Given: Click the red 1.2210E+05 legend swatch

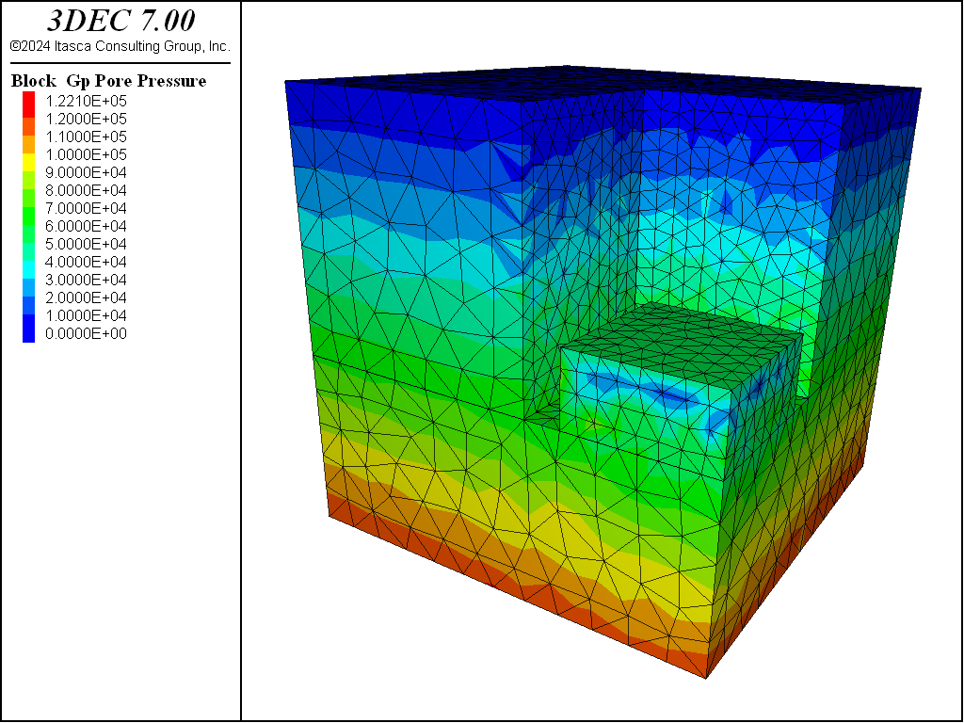Looking at the screenshot, I should click(29, 104).
